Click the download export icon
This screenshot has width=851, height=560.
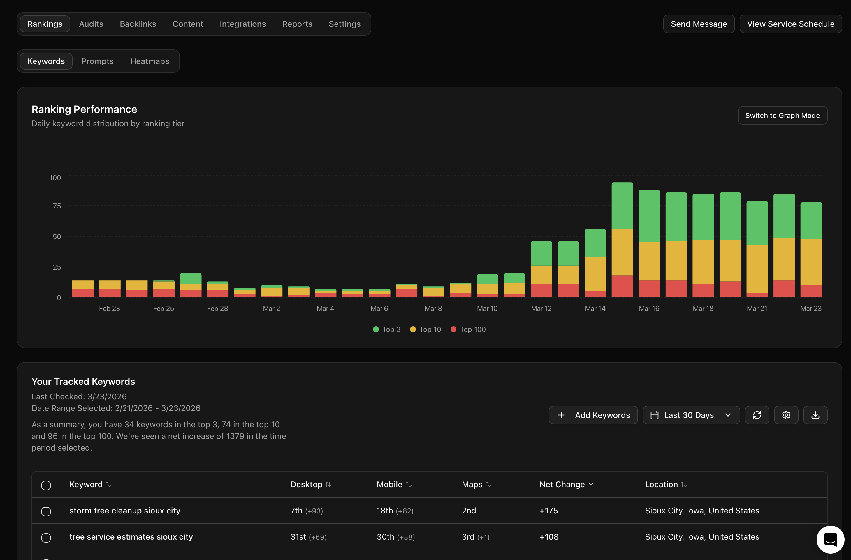coord(815,415)
